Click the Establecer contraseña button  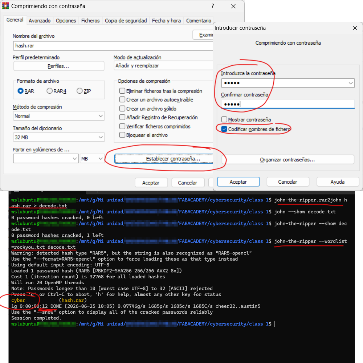point(164,159)
